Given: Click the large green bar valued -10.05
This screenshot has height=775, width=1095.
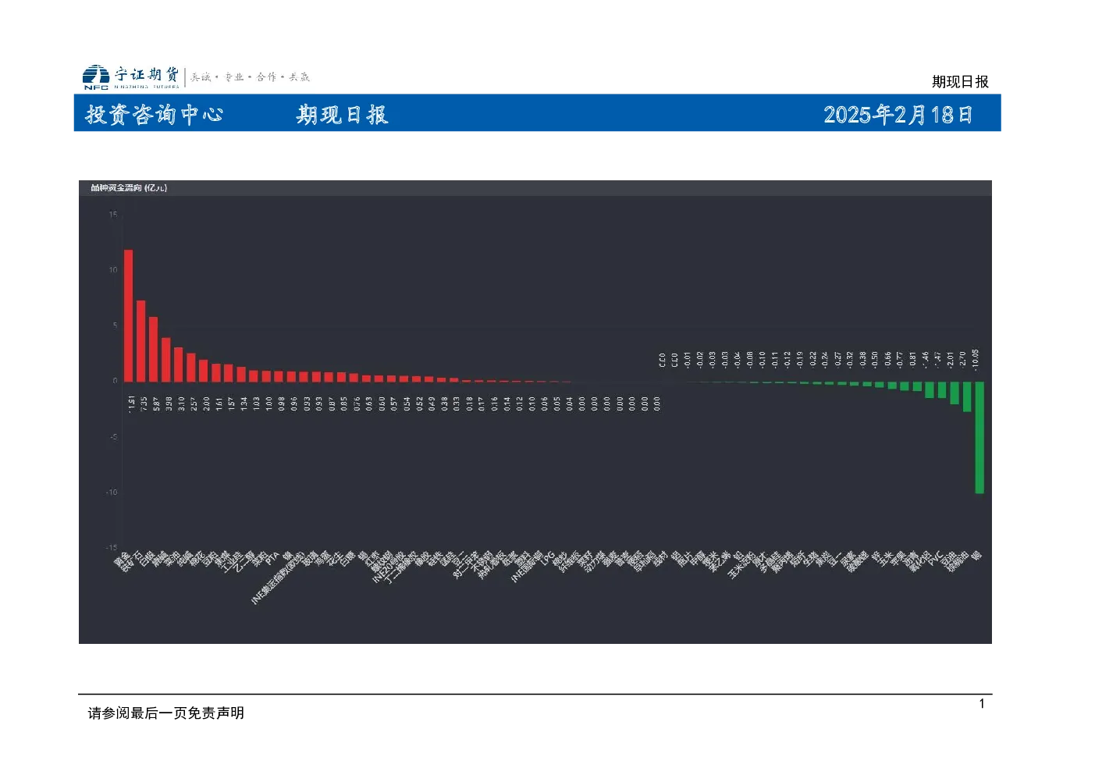Looking at the screenshot, I should pyautogui.click(x=979, y=437).
